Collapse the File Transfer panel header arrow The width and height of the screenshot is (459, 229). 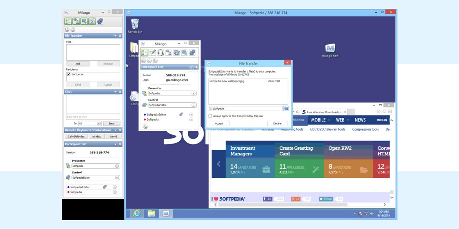(x=115, y=36)
